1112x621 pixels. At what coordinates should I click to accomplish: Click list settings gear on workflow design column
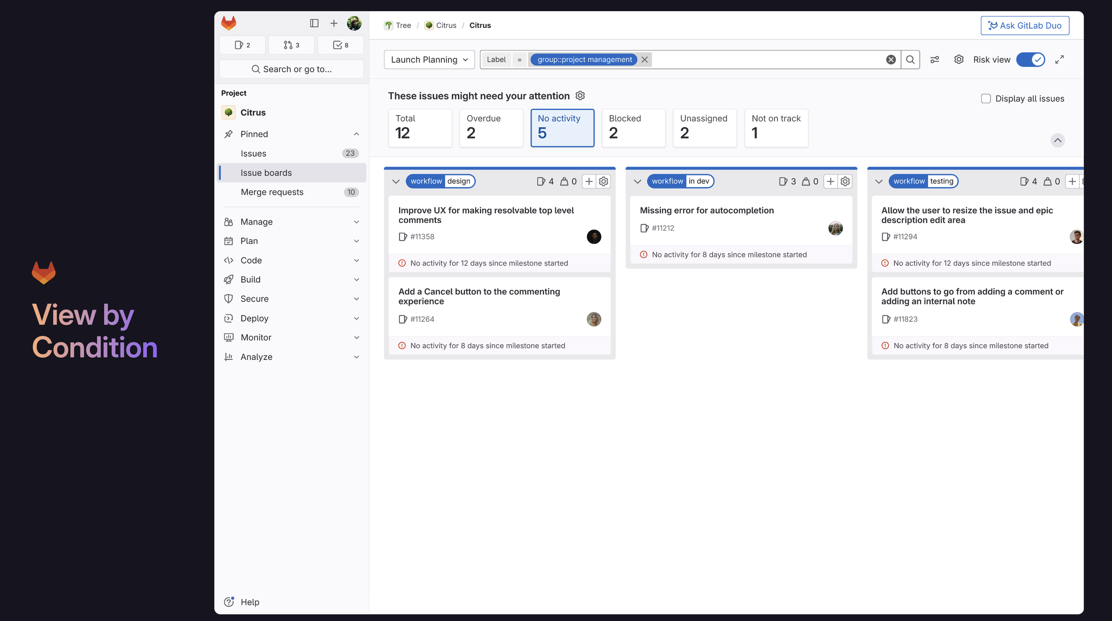[x=604, y=181]
